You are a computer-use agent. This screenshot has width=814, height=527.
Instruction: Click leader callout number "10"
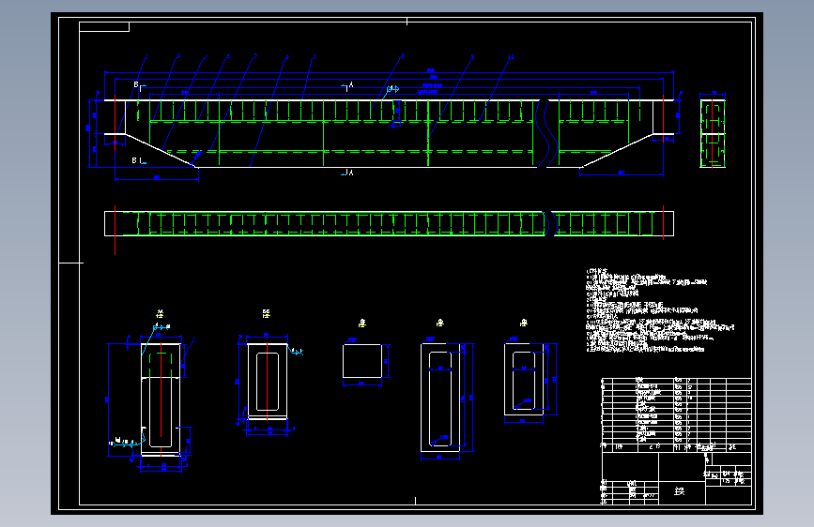512,56
